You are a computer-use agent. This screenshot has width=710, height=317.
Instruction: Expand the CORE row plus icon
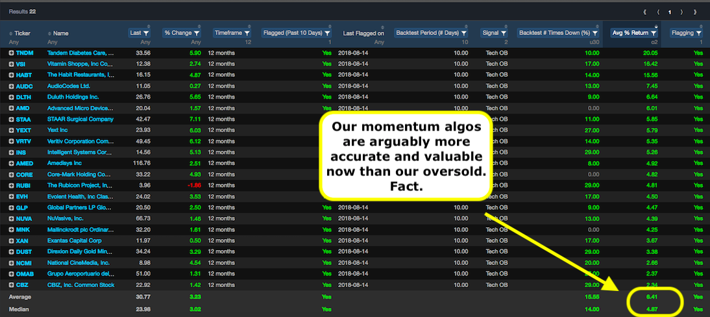(x=11, y=174)
